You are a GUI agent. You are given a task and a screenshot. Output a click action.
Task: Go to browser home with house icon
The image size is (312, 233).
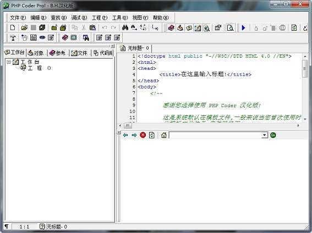click(x=164, y=135)
